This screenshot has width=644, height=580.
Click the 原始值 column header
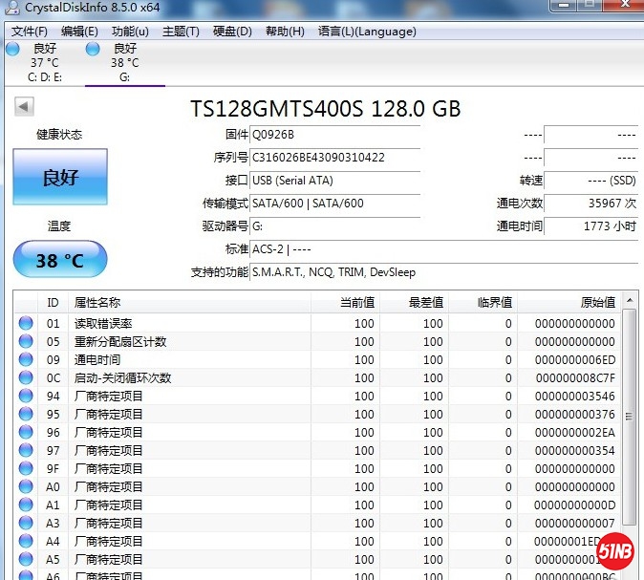597,303
